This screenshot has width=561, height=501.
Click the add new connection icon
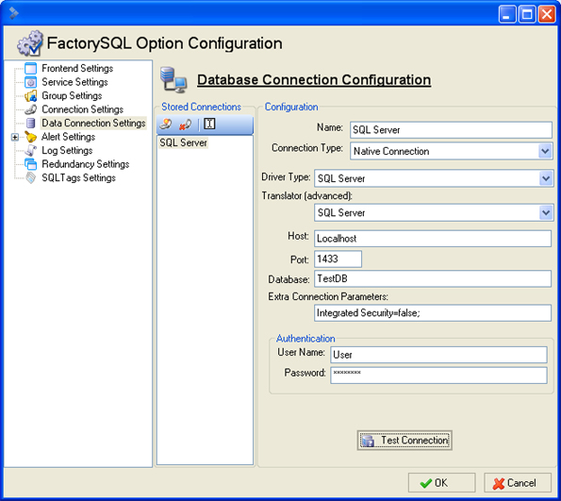(x=166, y=124)
